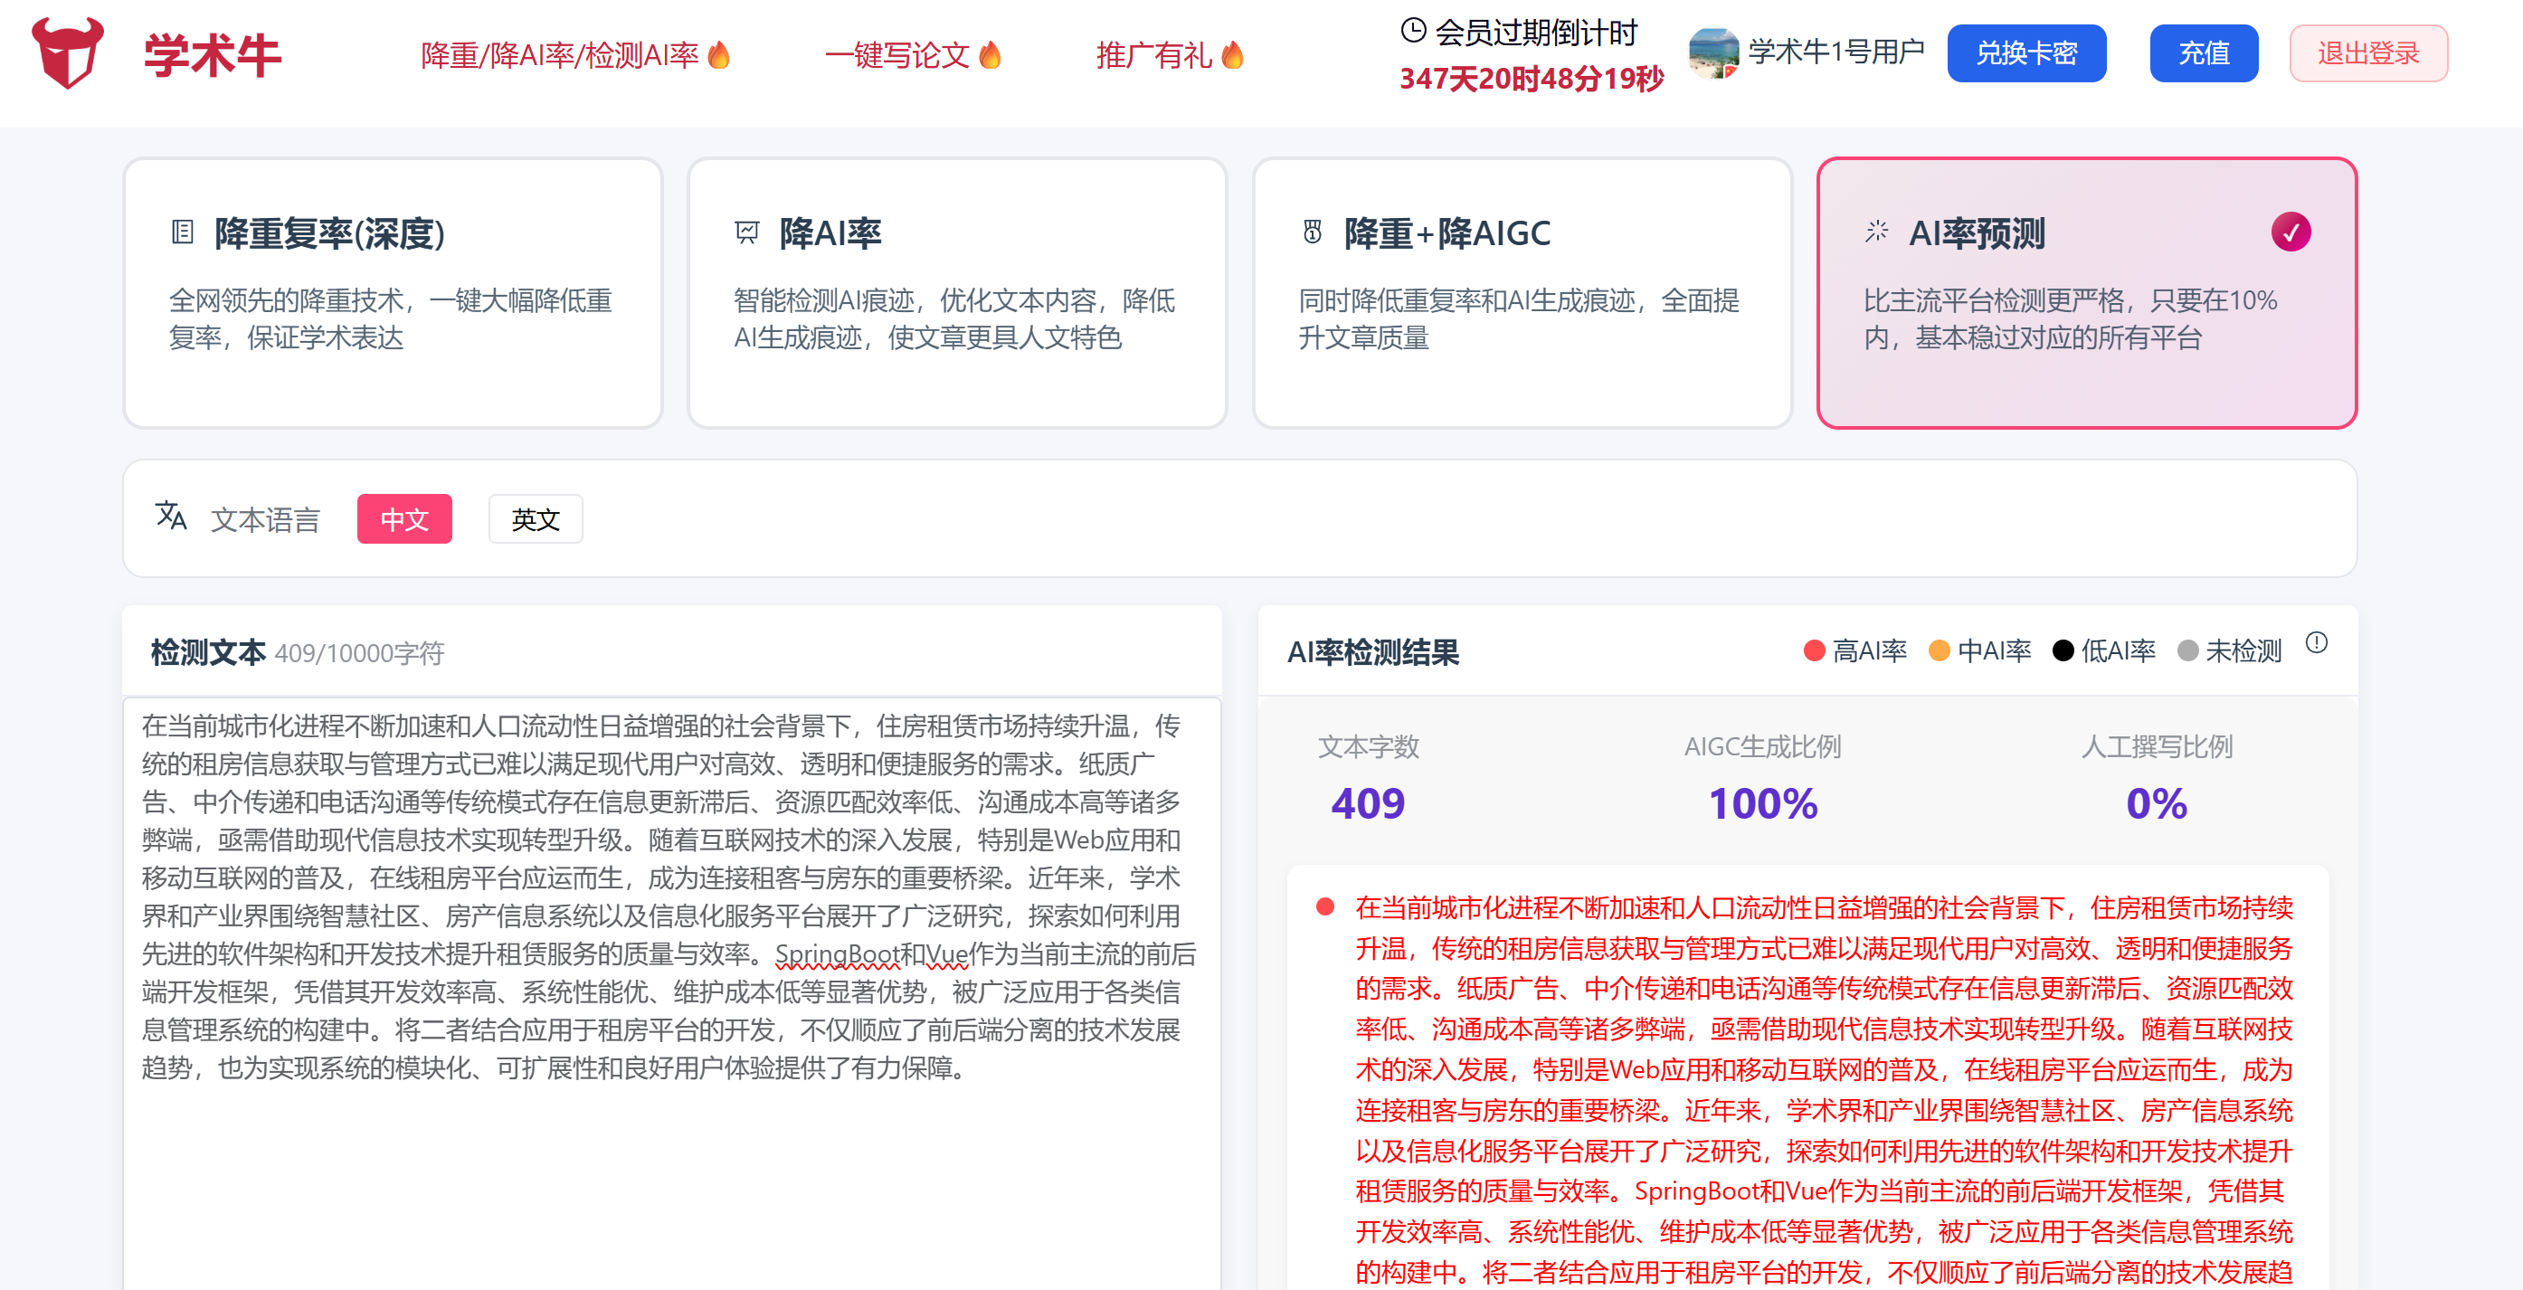The width and height of the screenshot is (2523, 1290).
Task: Click the AIGC生成比例 value 100%
Action: [1763, 804]
